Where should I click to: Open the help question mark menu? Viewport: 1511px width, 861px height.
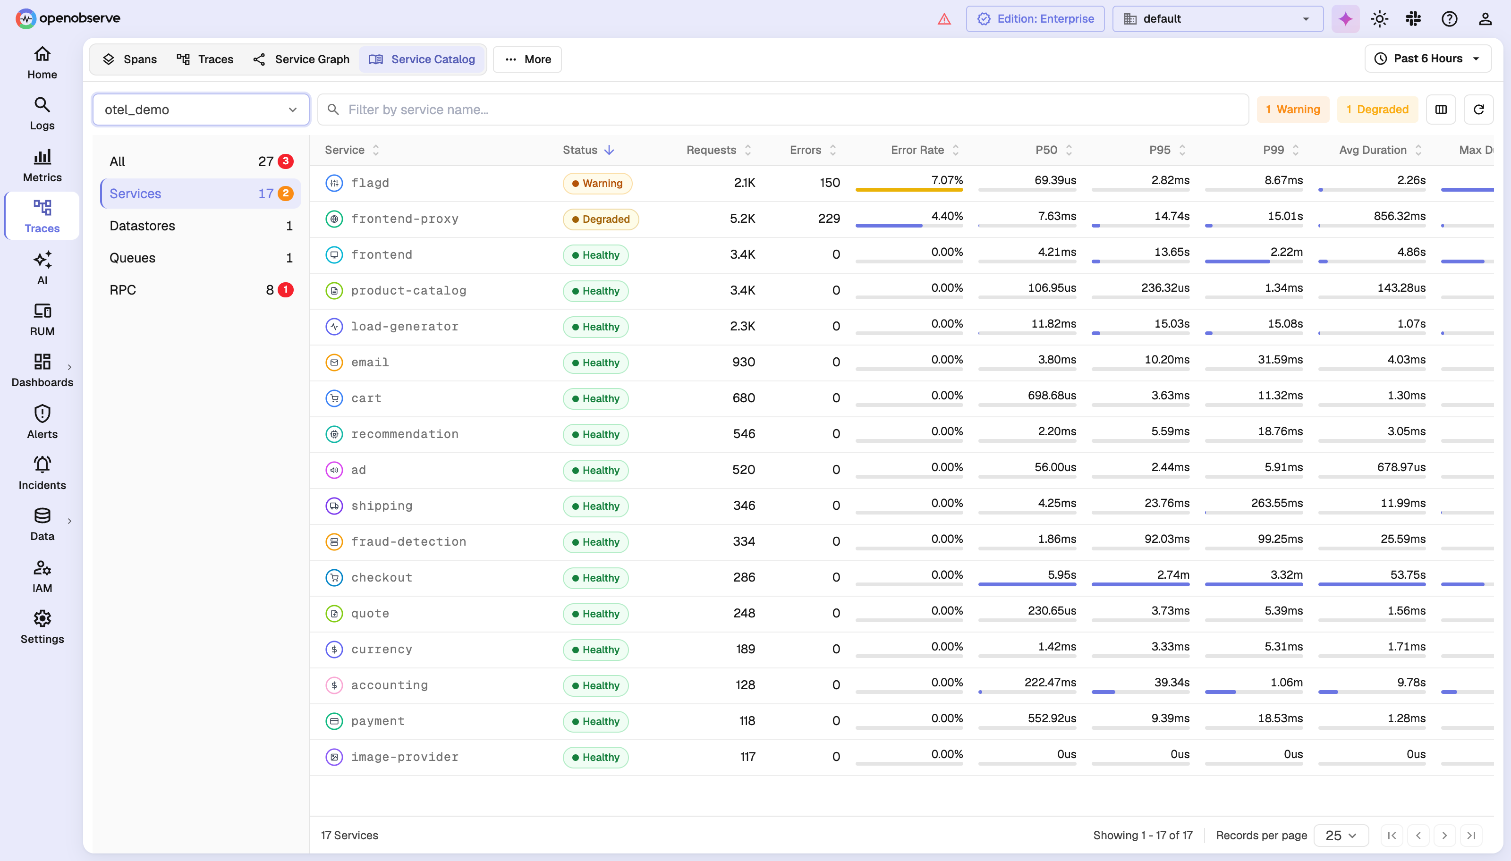pyautogui.click(x=1450, y=19)
